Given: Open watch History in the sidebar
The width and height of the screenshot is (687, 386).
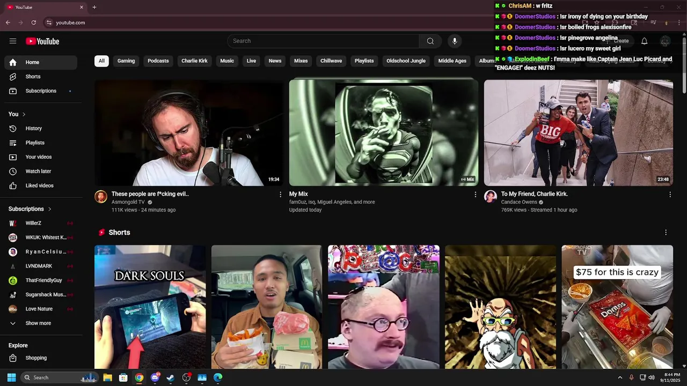Looking at the screenshot, I should pyautogui.click(x=41, y=129).
